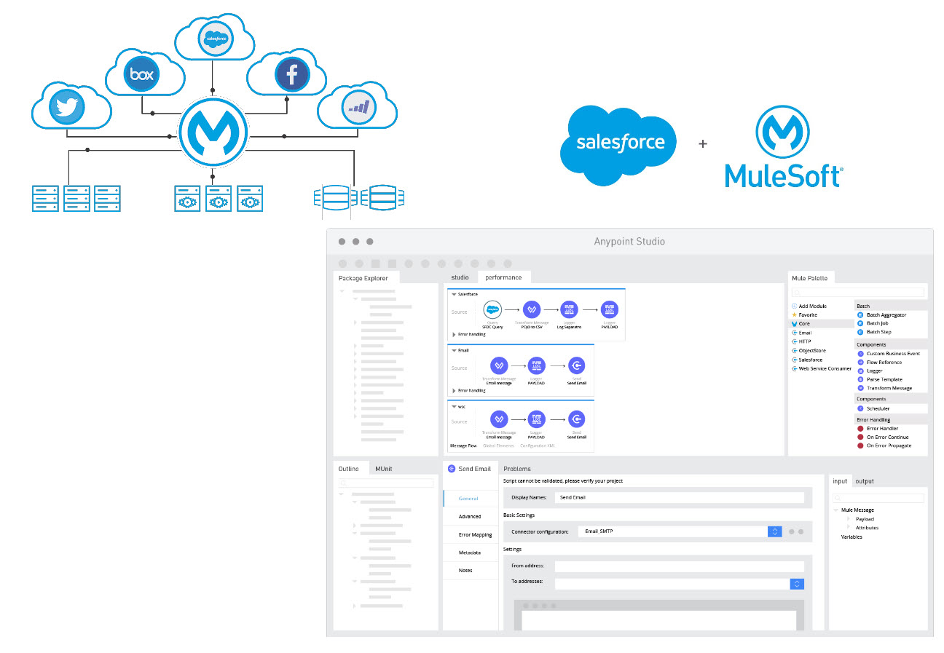Click the Twitter cloud icon in the diagram

(67, 108)
